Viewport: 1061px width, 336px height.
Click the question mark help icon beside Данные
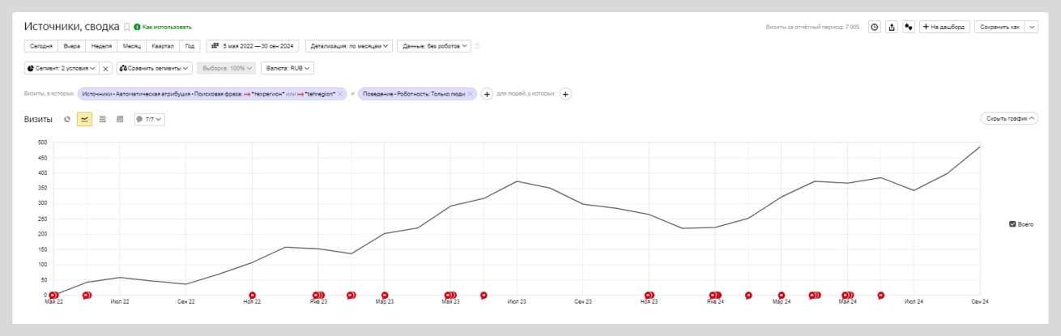pyautogui.click(x=477, y=46)
